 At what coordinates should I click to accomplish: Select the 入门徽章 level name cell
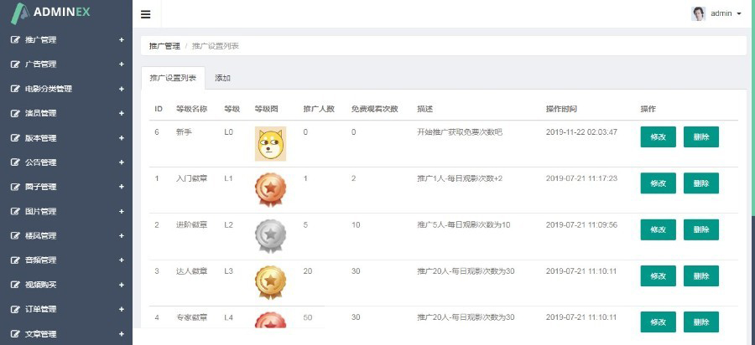pyautogui.click(x=191, y=178)
